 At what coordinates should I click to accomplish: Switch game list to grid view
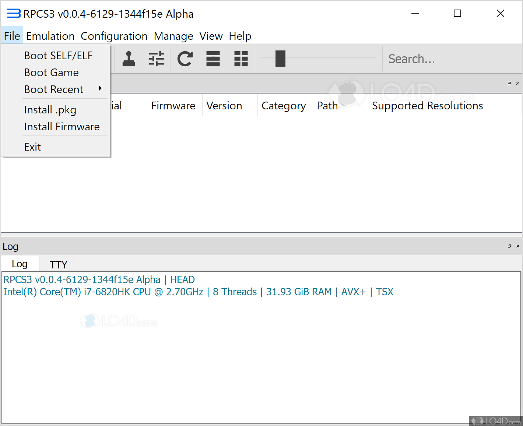(241, 59)
